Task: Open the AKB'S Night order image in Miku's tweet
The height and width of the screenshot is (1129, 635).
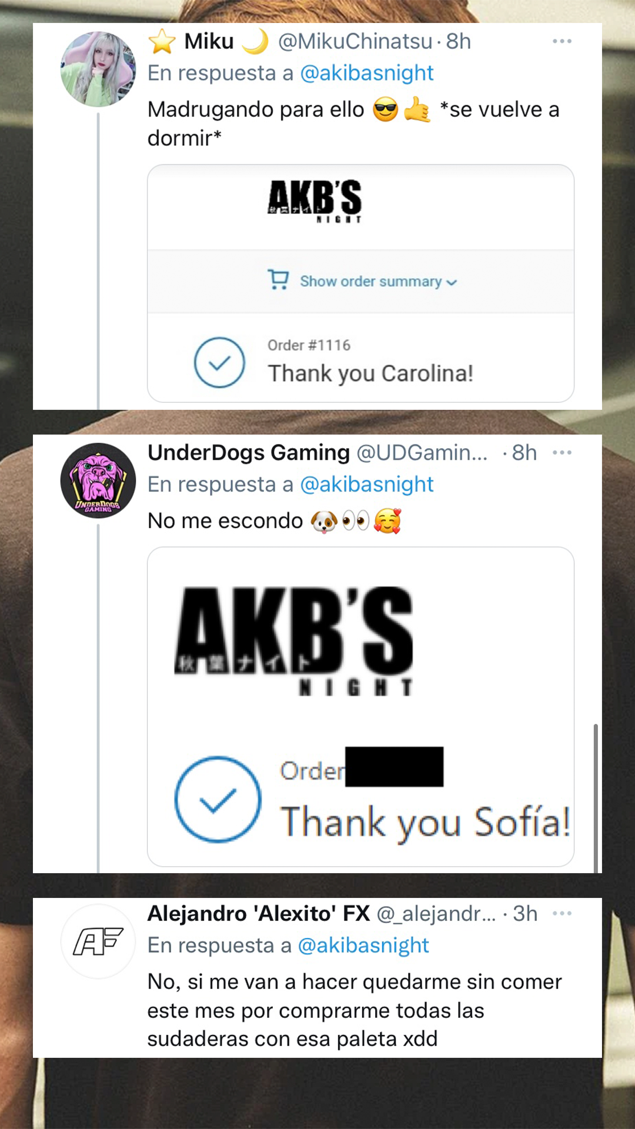Action: coord(360,283)
